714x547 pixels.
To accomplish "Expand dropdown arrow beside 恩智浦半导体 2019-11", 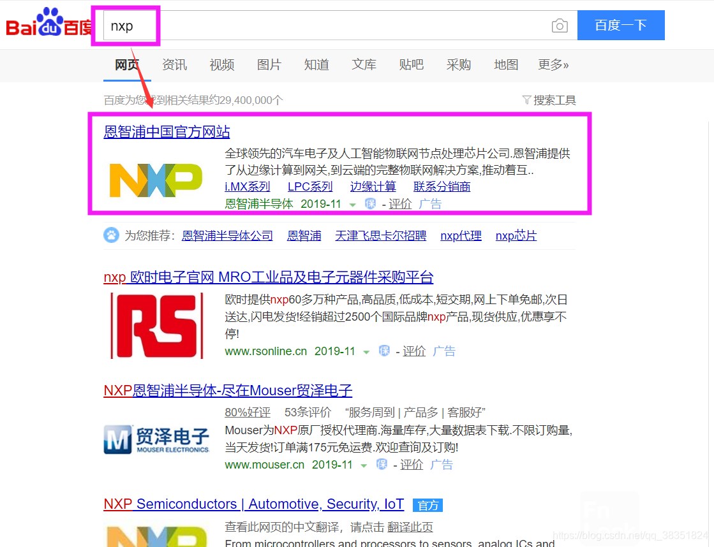I will (352, 205).
